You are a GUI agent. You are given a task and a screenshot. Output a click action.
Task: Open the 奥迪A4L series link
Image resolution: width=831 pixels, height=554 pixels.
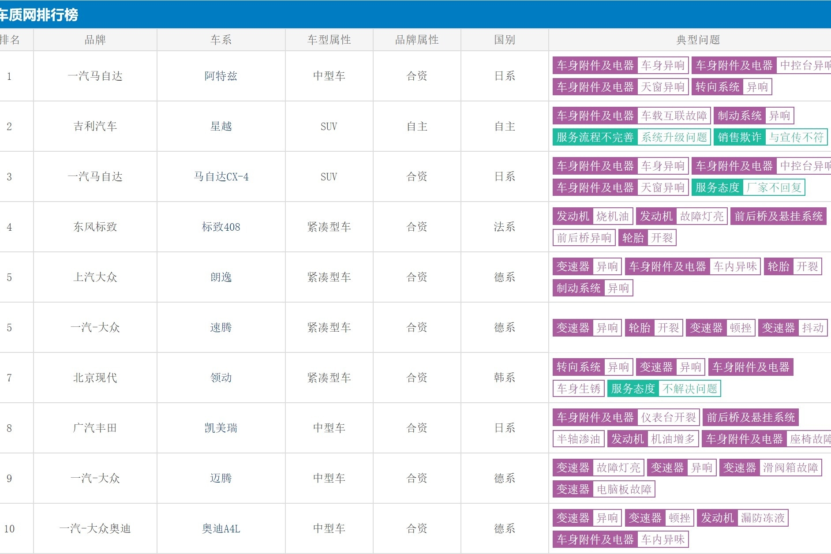pyautogui.click(x=221, y=529)
